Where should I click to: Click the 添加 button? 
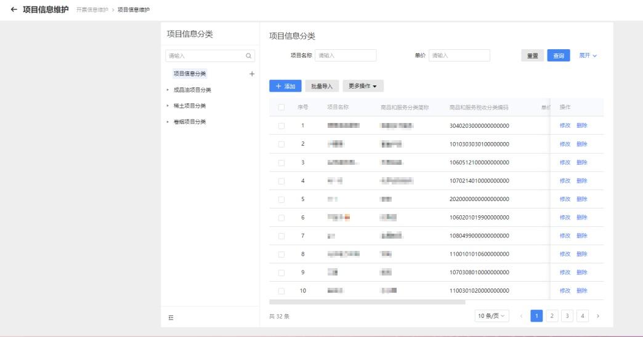click(285, 86)
